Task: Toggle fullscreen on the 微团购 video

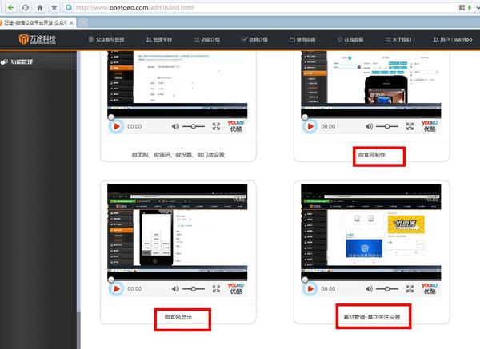Action: click(216, 126)
